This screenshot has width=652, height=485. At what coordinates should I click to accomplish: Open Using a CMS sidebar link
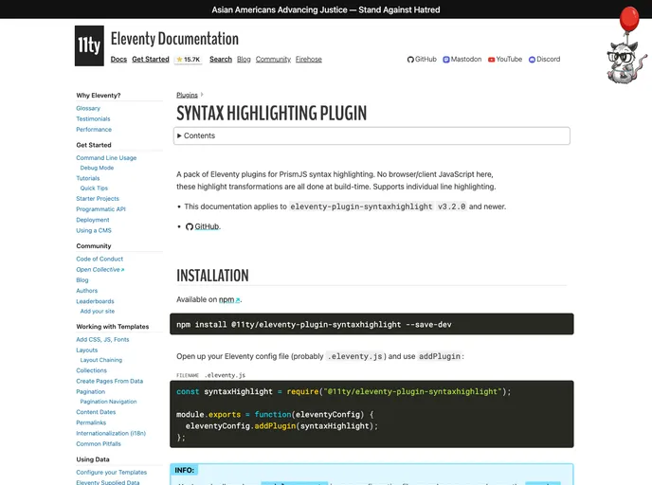coord(94,230)
